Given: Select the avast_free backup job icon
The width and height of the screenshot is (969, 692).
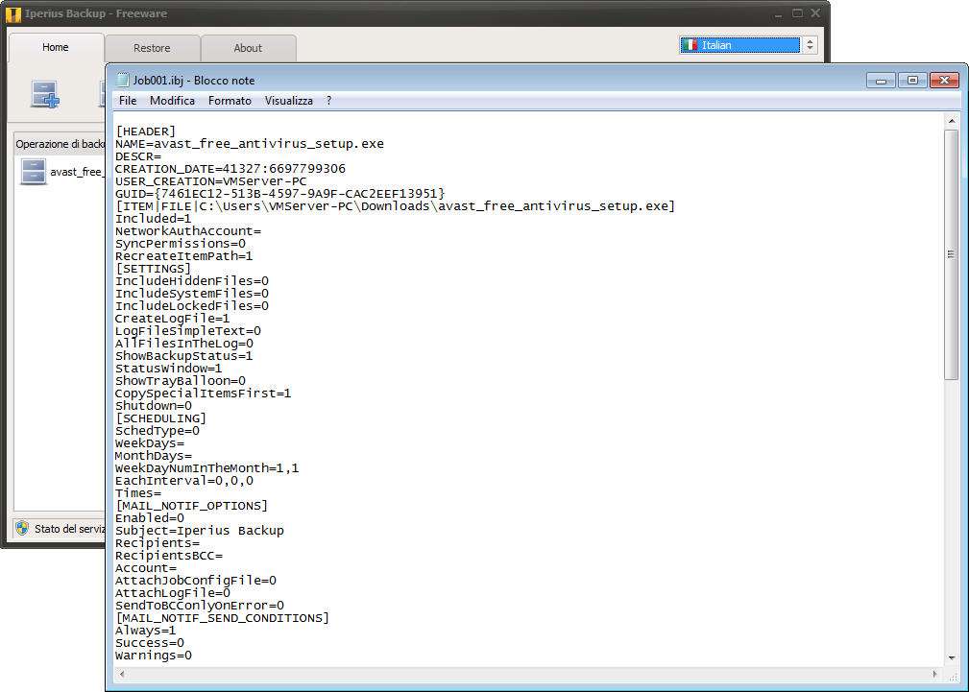Looking at the screenshot, I should point(34,172).
